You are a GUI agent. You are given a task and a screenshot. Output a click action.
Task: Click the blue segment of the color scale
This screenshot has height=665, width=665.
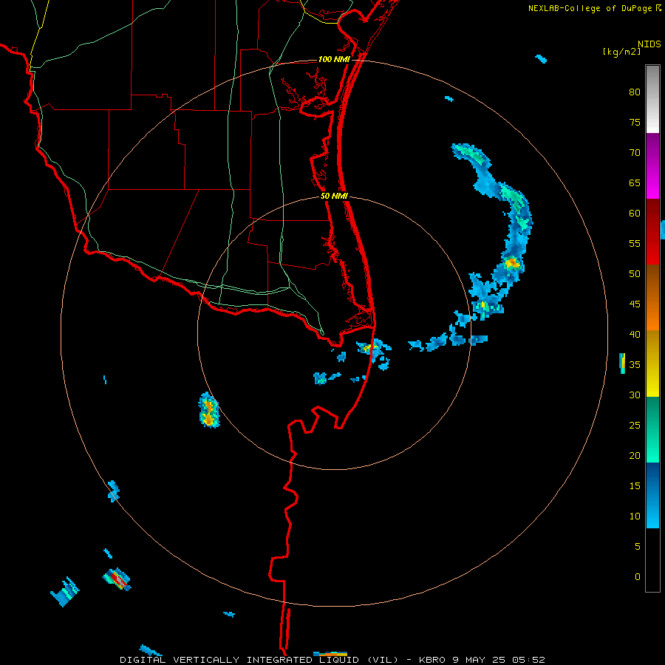coord(652,495)
